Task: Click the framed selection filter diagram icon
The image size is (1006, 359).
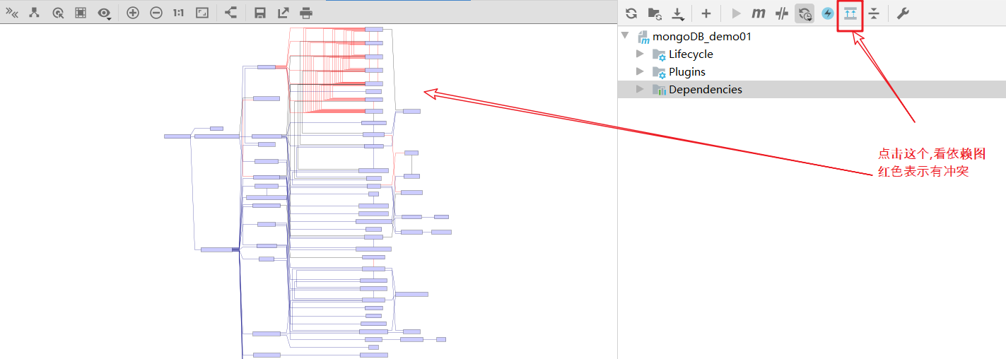Action: pos(81,13)
